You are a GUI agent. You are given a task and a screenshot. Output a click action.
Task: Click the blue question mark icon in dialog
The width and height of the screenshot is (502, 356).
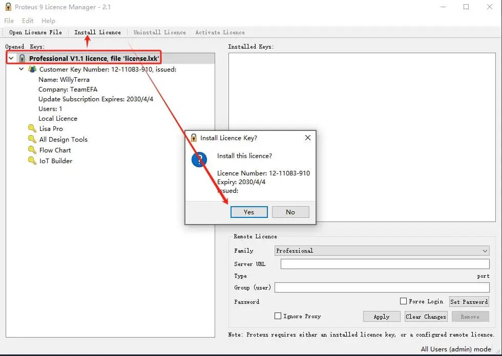[x=199, y=160]
